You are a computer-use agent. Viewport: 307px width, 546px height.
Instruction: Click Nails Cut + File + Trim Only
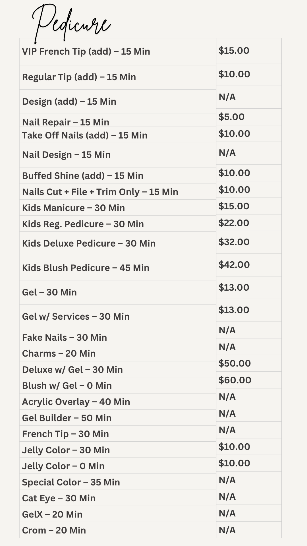pyautogui.click(x=100, y=192)
